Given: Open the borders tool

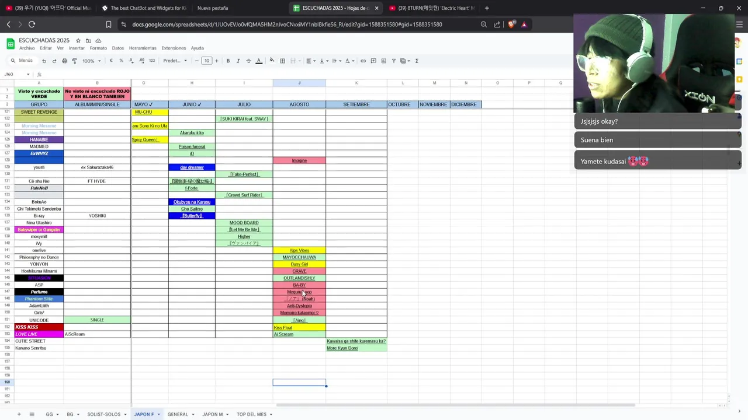Looking at the screenshot, I should (282, 61).
